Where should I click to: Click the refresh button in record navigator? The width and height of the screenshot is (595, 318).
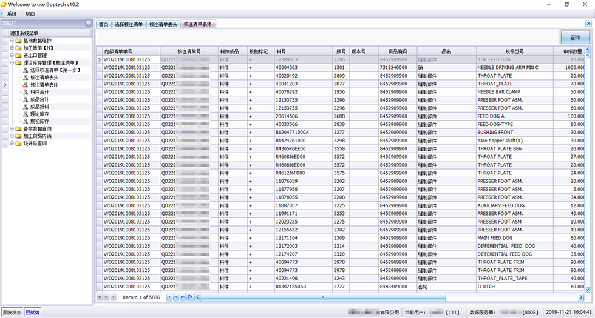(190, 297)
